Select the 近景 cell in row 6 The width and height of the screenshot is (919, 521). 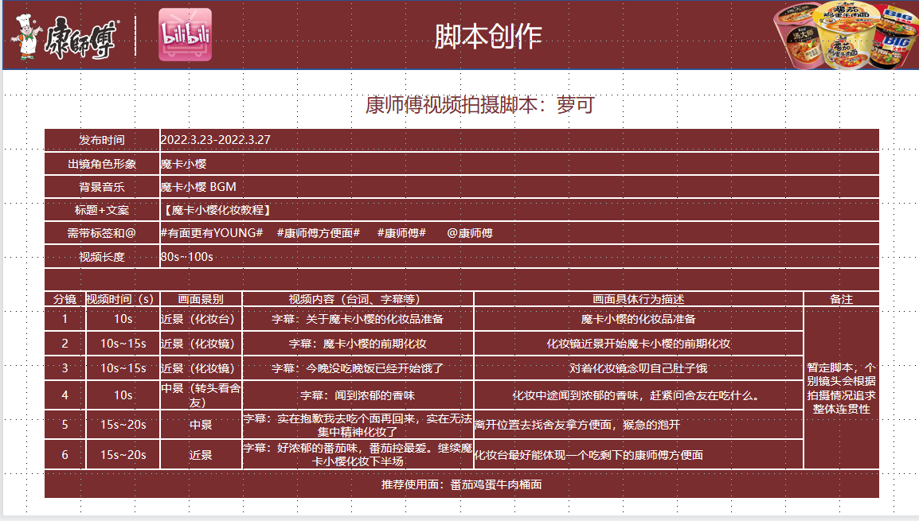(x=201, y=455)
